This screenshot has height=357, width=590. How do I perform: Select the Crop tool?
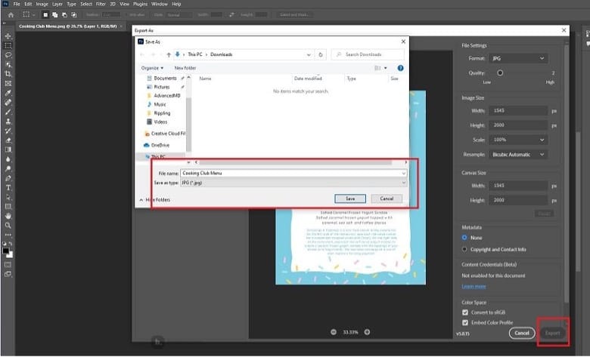tap(8, 74)
